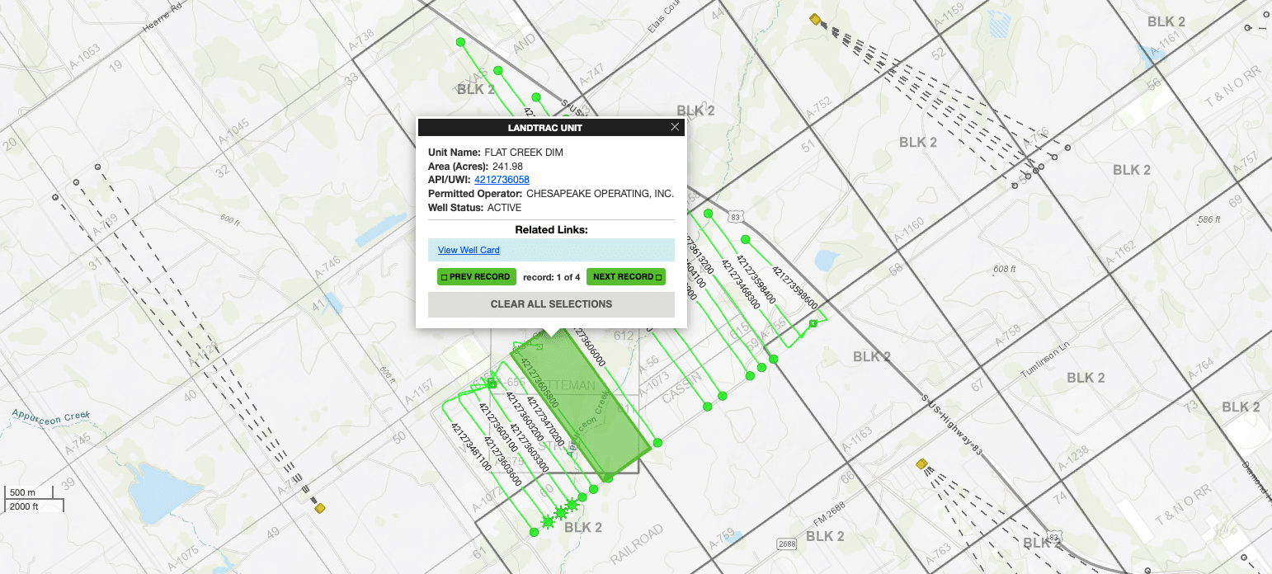Screen dimensions: 1272x574
Task: Click the green square surface marker near A-755
Action: (x=813, y=323)
